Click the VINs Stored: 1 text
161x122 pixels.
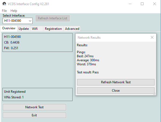pos(14,97)
